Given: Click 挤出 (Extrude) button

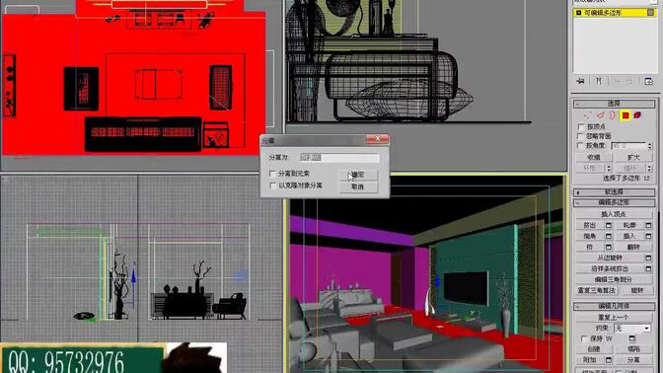Looking at the screenshot, I should click(x=590, y=225).
